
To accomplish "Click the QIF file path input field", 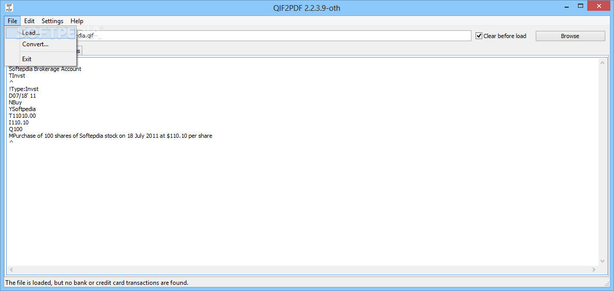I will tap(274, 36).
